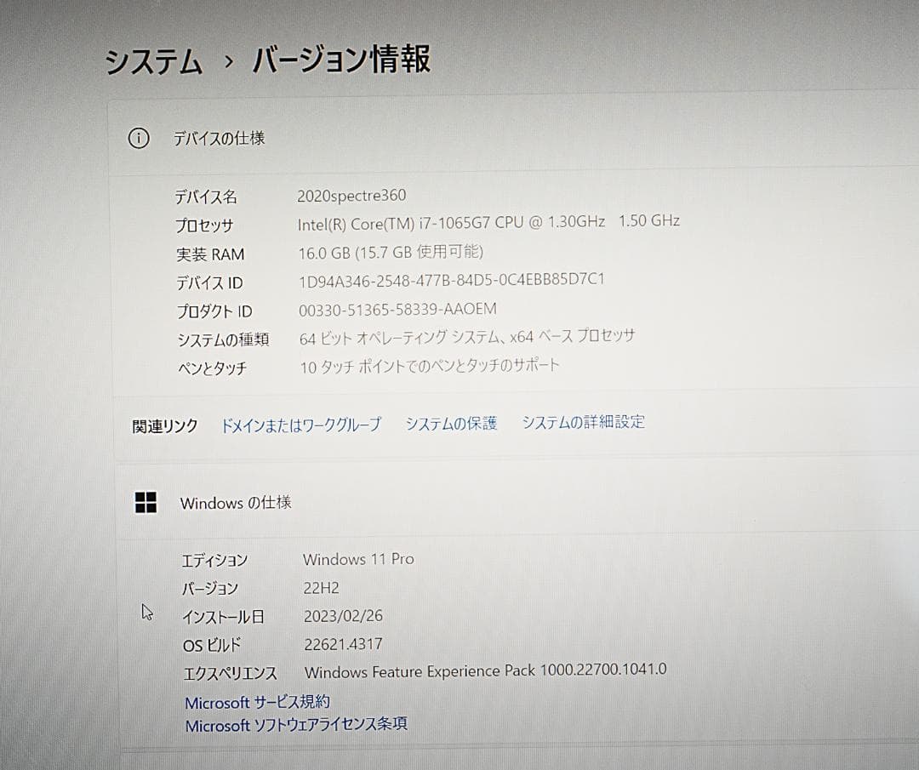This screenshot has width=919, height=770.
Task: Click the デバイス名 label
Action: click(206, 197)
